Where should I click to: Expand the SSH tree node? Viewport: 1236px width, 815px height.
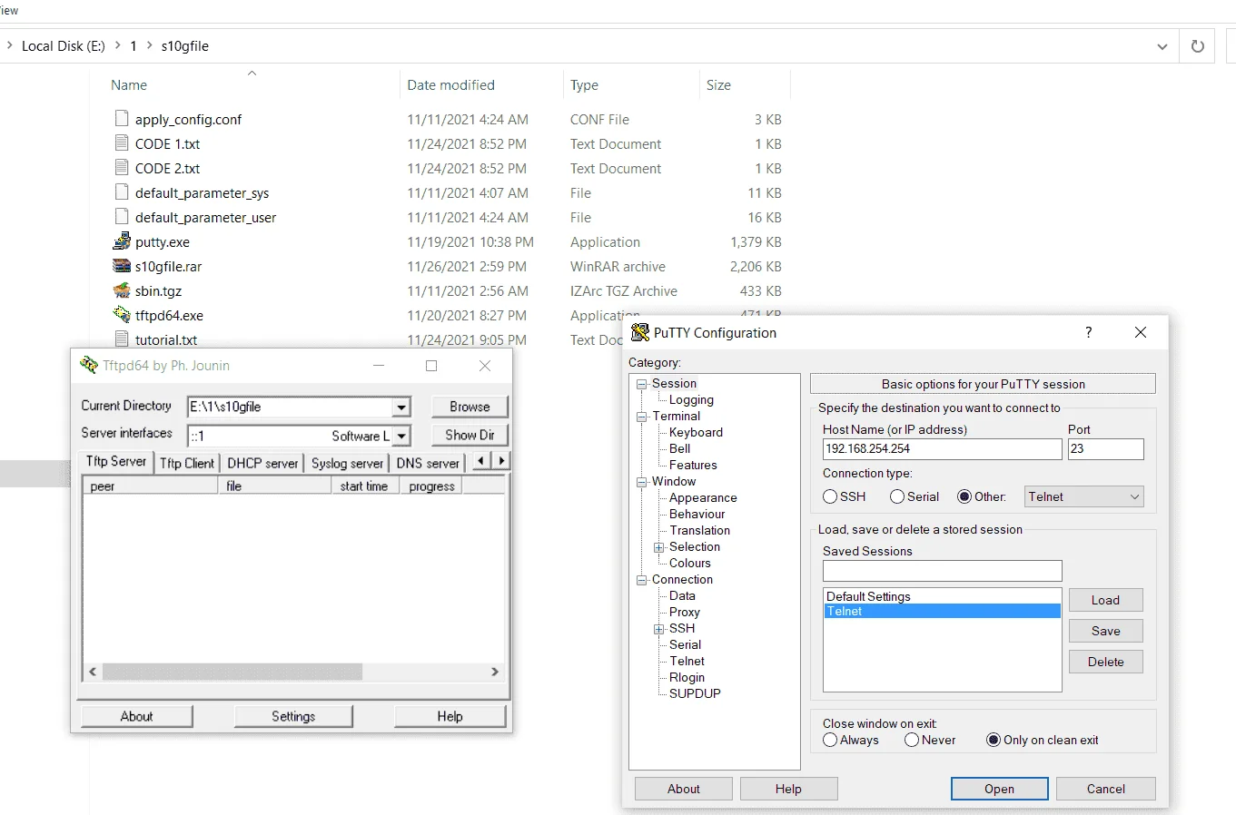point(659,629)
